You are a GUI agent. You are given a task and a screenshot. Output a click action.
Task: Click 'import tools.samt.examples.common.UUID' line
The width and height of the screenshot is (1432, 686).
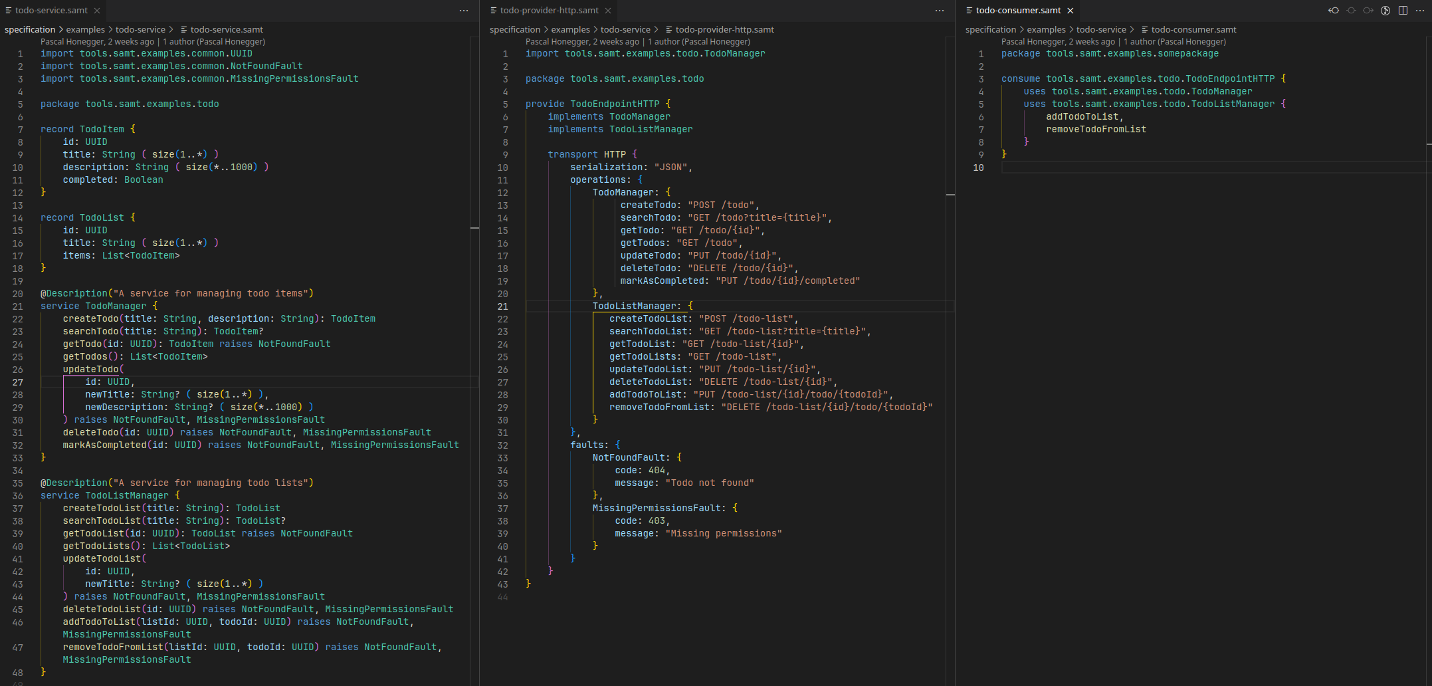pyautogui.click(x=146, y=54)
